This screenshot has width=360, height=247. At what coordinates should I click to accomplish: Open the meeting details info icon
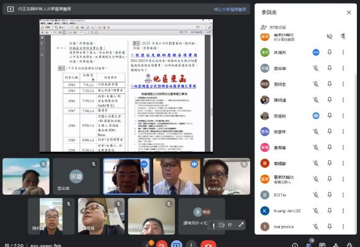(x=295, y=245)
